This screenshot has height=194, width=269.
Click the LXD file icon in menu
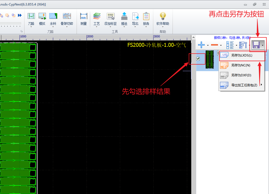[x=224, y=55]
